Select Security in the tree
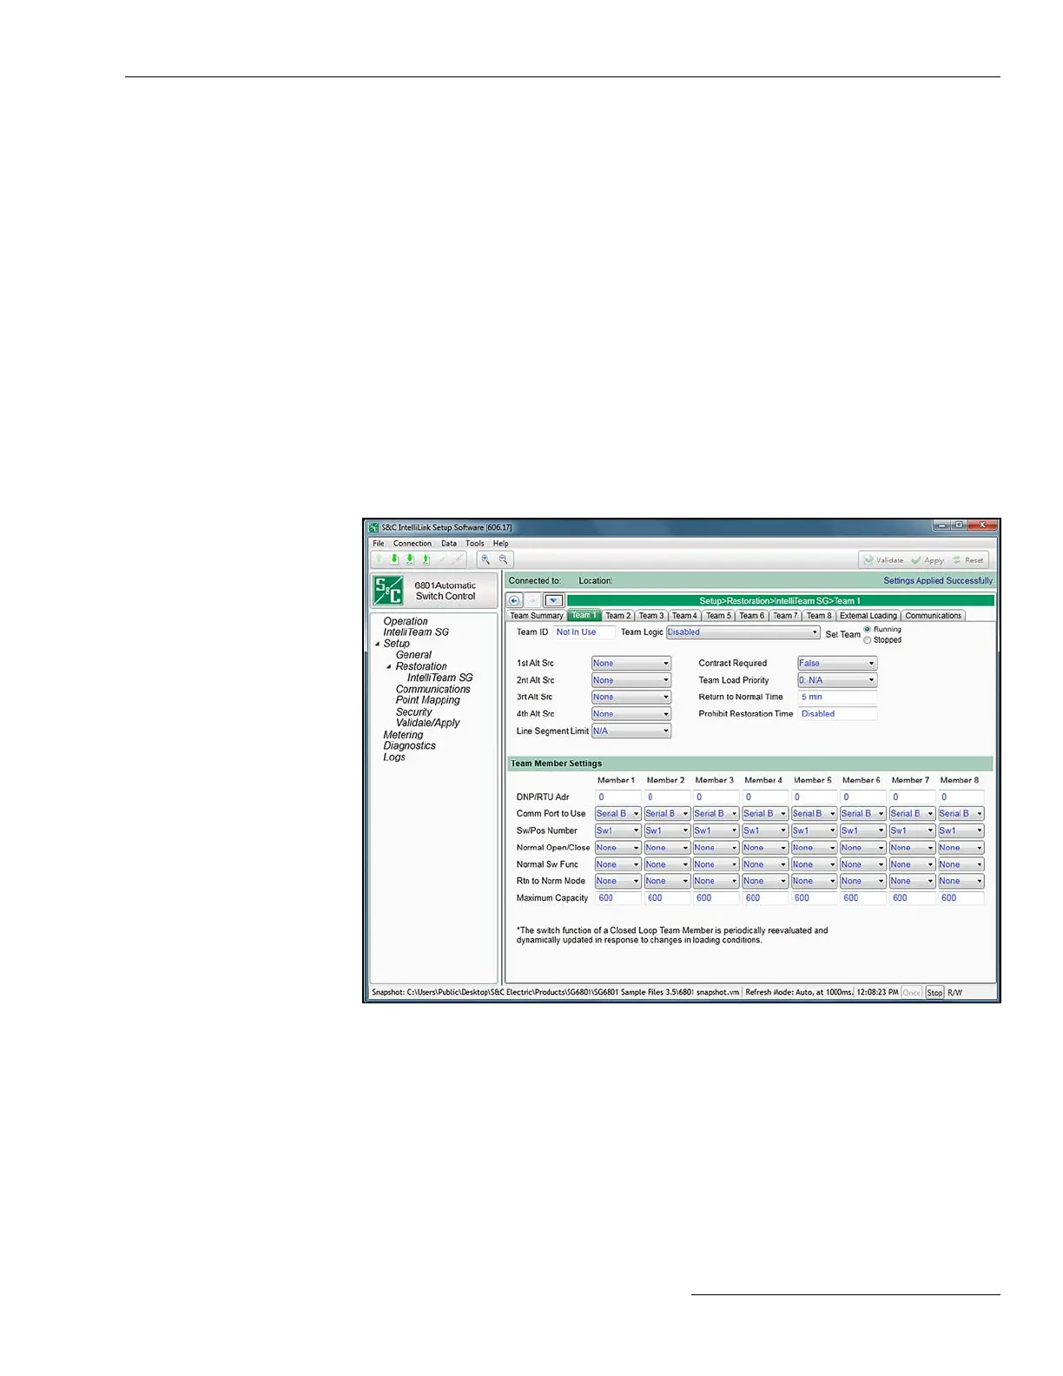This screenshot has width=1063, height=1376. click(x=413, y=711)
